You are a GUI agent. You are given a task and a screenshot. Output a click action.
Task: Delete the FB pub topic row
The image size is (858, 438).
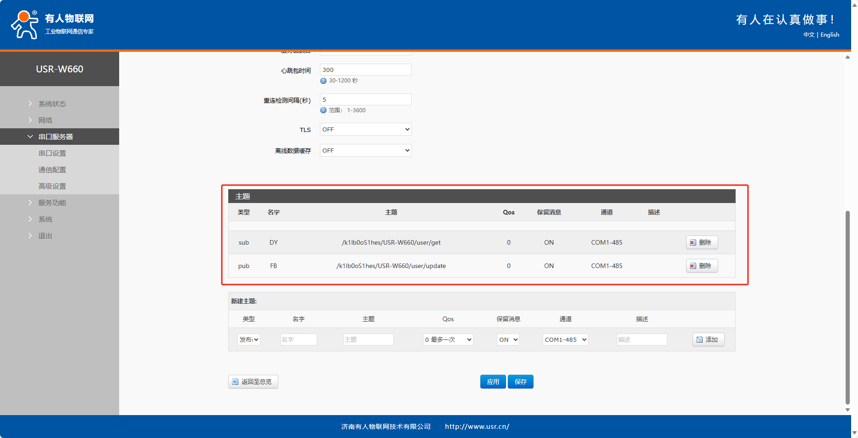pos(701,266)
